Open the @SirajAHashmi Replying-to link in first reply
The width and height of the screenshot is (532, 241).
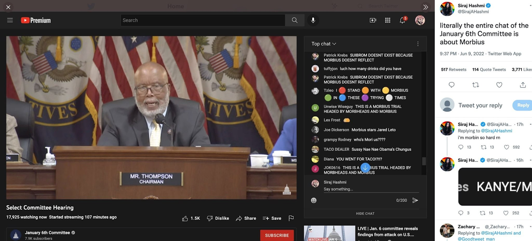pos(496,131)
